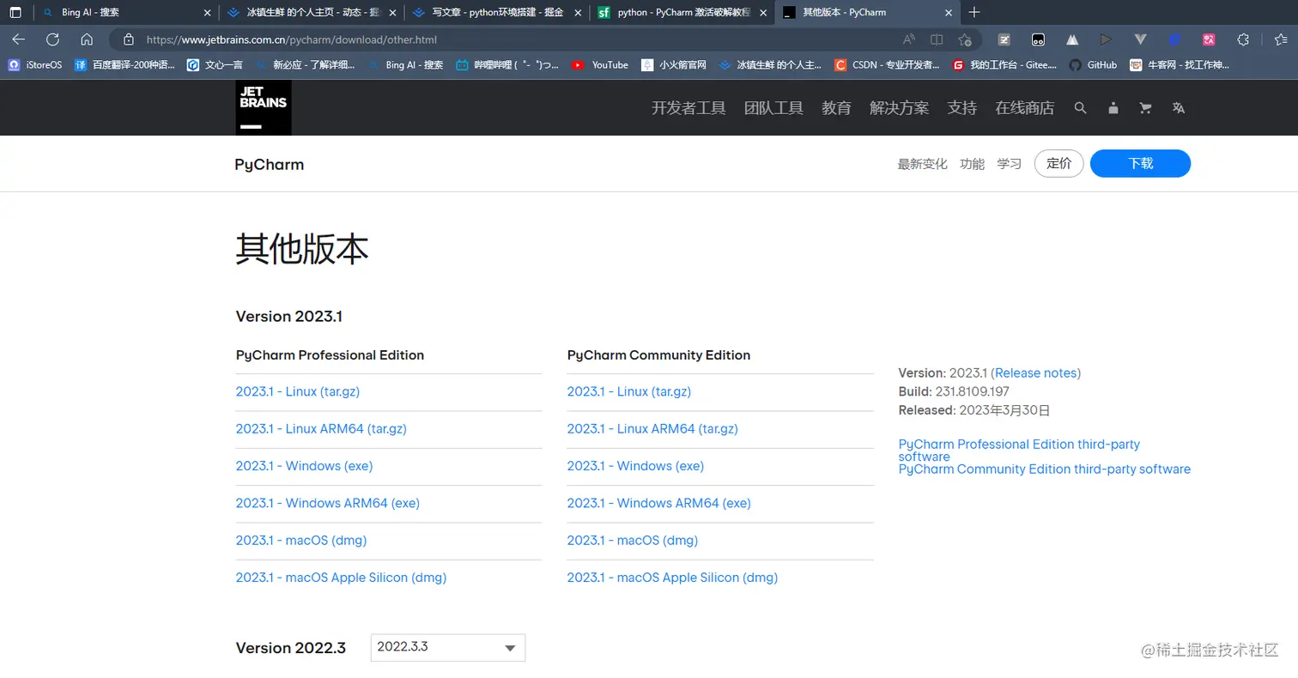
Task: Open immersive reader view
Action: pos(937,39)
